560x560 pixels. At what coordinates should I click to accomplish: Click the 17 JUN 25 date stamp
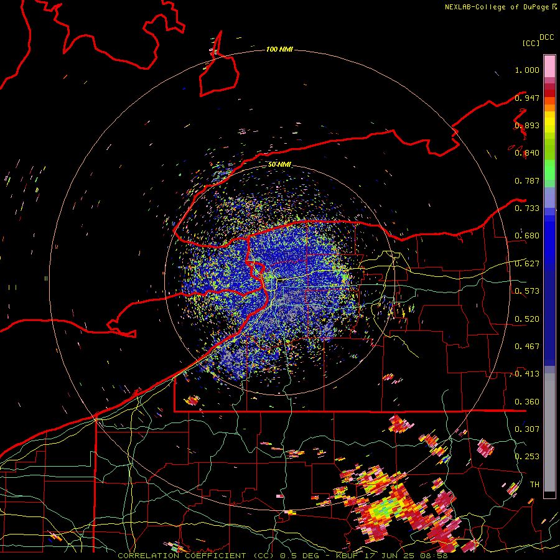(x=391, y=556)
